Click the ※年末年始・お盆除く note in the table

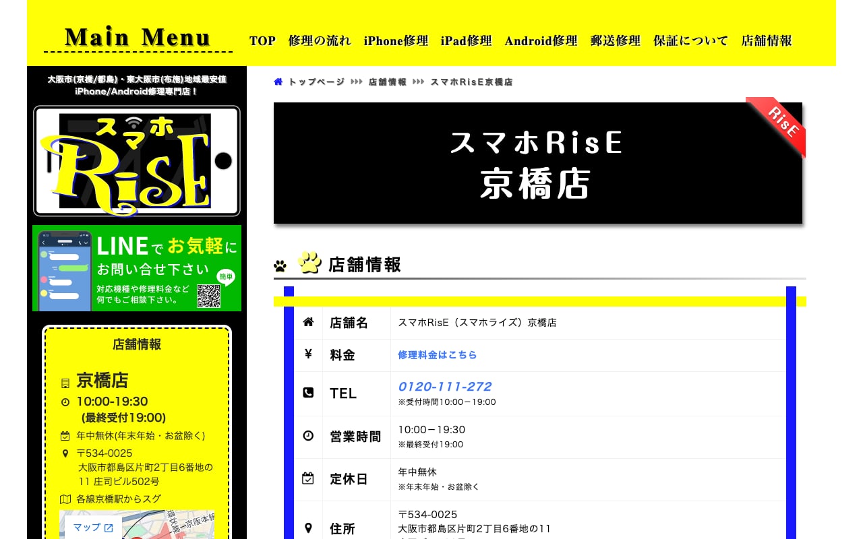coord(439,487)
